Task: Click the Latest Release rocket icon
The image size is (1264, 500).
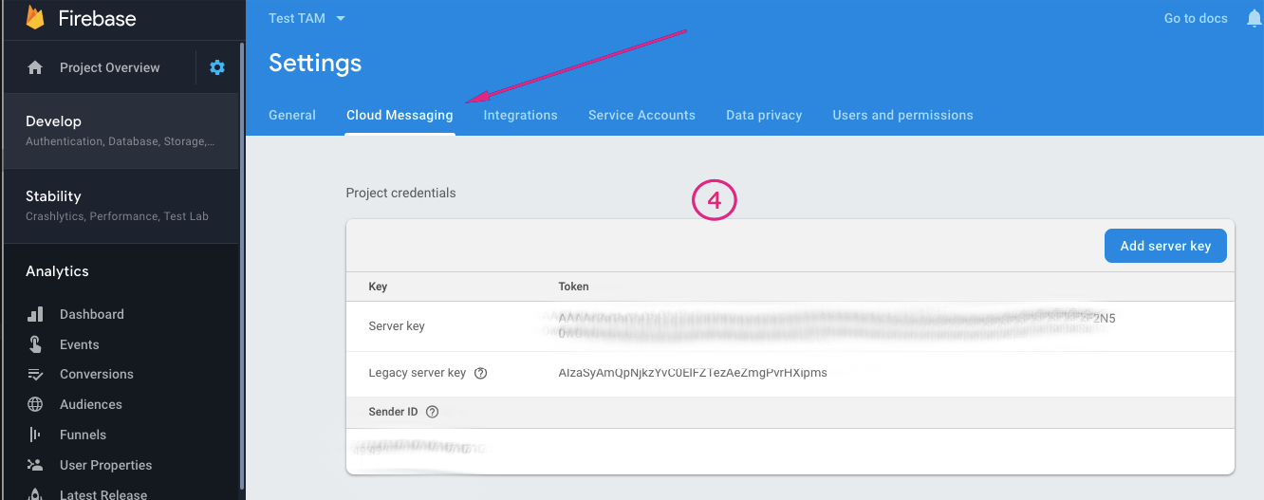Action: 35,494
